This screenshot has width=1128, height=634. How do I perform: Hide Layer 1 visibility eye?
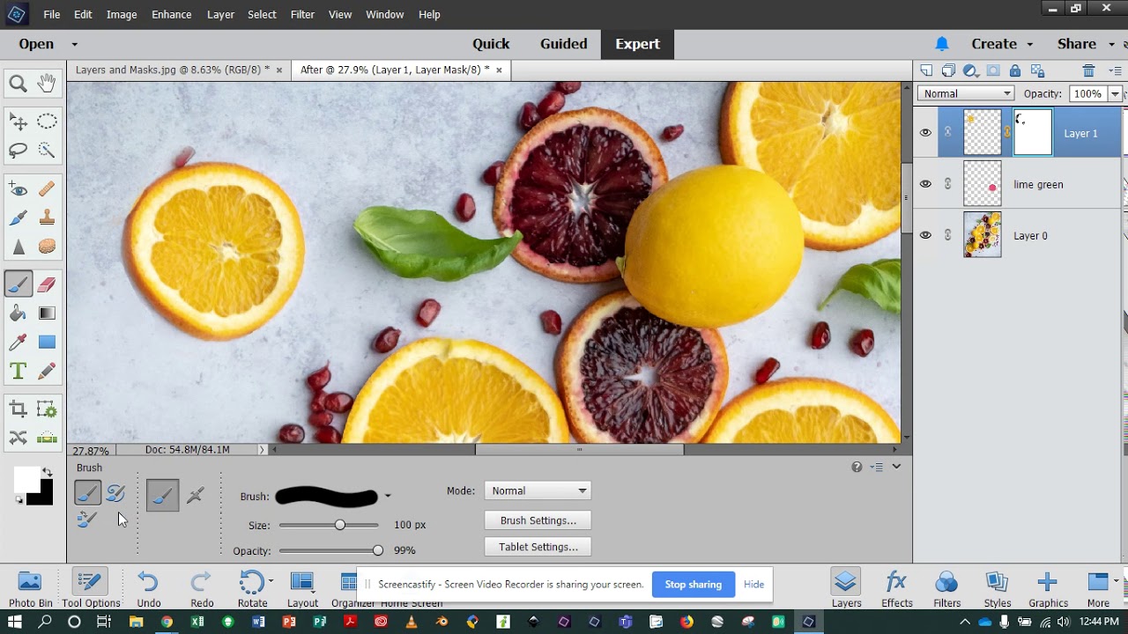(x=925, y=133)
